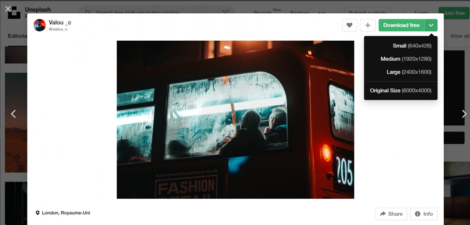Click the Info button
The height and width of the screenshot is (225, 470).
[x=424, y=214]
